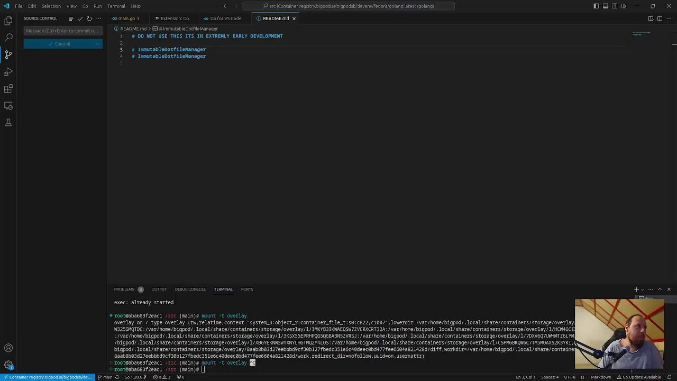Open the Testing flask view
This screenshot has height=381, width=677.
point(8,122)
